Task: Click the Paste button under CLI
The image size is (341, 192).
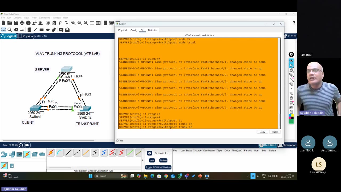Action: (275, 132)
